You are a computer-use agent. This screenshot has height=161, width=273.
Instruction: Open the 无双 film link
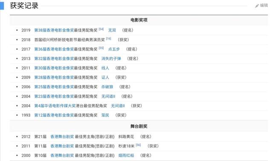[x=112, y=30]
